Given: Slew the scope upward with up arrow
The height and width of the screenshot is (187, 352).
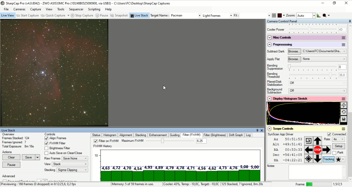Looking at the screenshot, I should (x=317, y=141).
